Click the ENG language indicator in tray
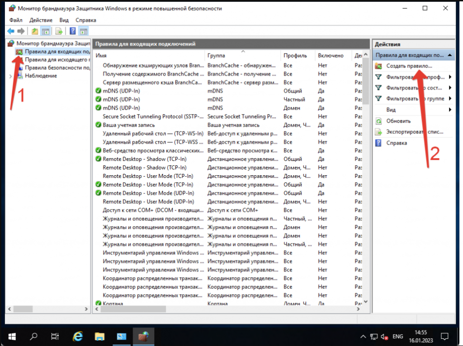 click(398, 336)
